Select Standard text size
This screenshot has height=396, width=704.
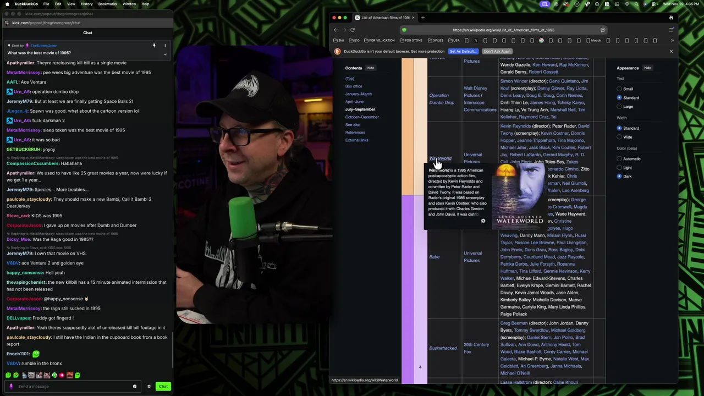619,97
